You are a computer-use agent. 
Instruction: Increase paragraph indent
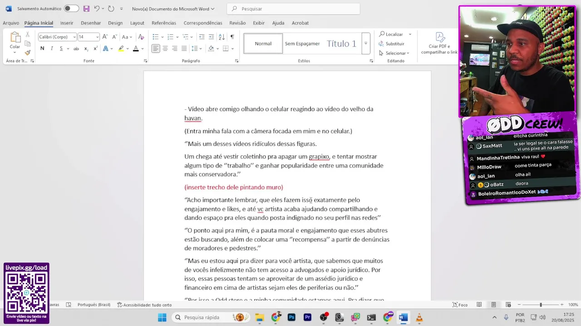(x=211, y=37)
